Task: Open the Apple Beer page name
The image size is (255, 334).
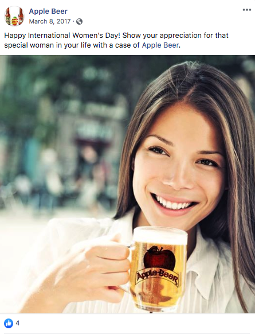Action: coord(48,11)
